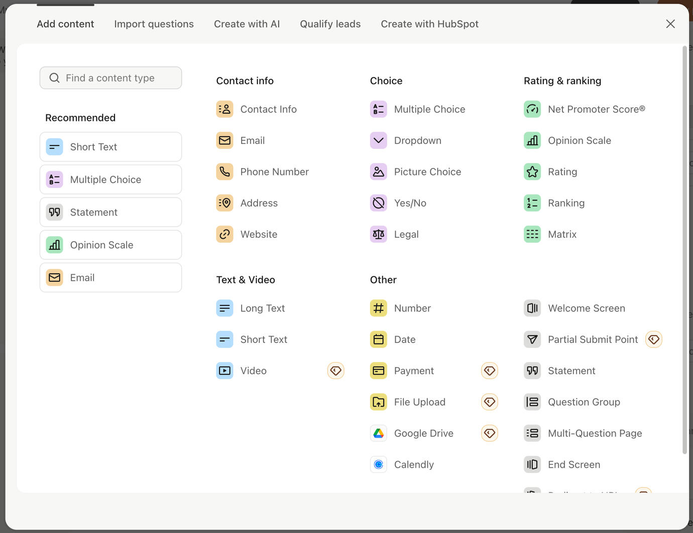Select the Rating star icon
Screen dimensions: 693x533
532,172
